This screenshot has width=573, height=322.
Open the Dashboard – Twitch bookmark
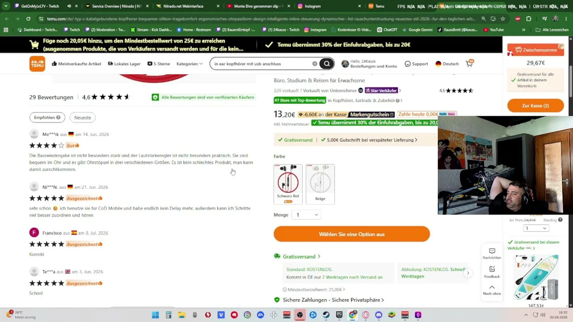[38, 30]
